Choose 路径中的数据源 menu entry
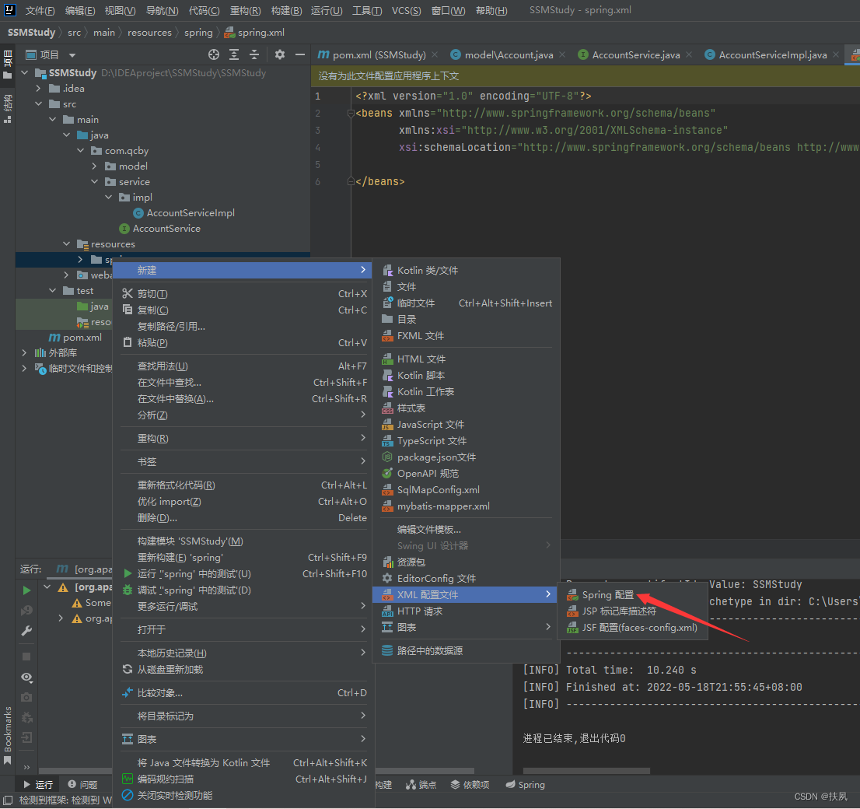Image resolution: width=860 pixels, height=809 pixels. [467, 650]
